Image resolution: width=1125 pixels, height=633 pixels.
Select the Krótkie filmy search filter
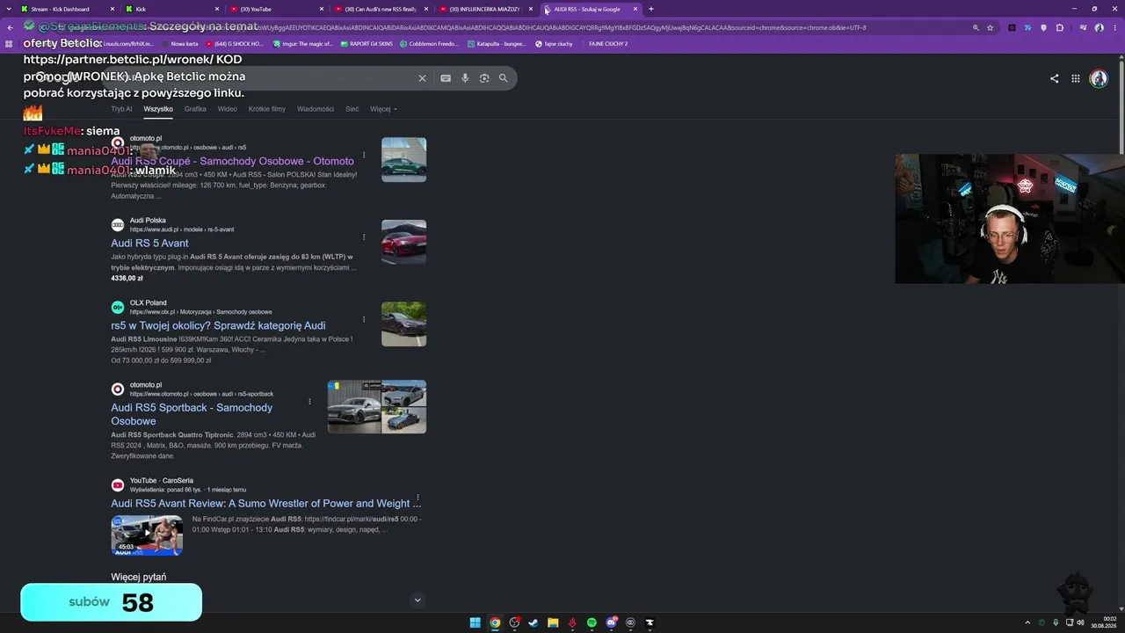point(267,109)
